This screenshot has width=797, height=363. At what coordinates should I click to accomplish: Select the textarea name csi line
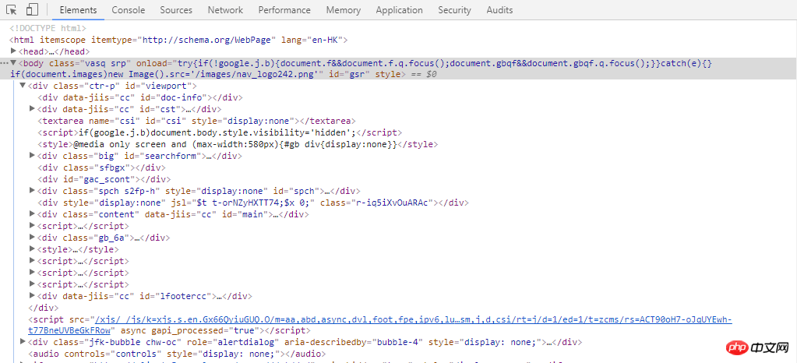pos(196,121)
